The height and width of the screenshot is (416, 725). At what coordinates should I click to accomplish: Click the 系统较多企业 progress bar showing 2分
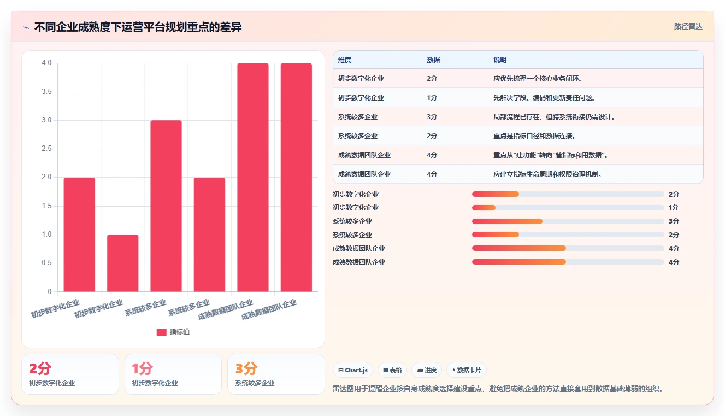click(x=568, y=235)
